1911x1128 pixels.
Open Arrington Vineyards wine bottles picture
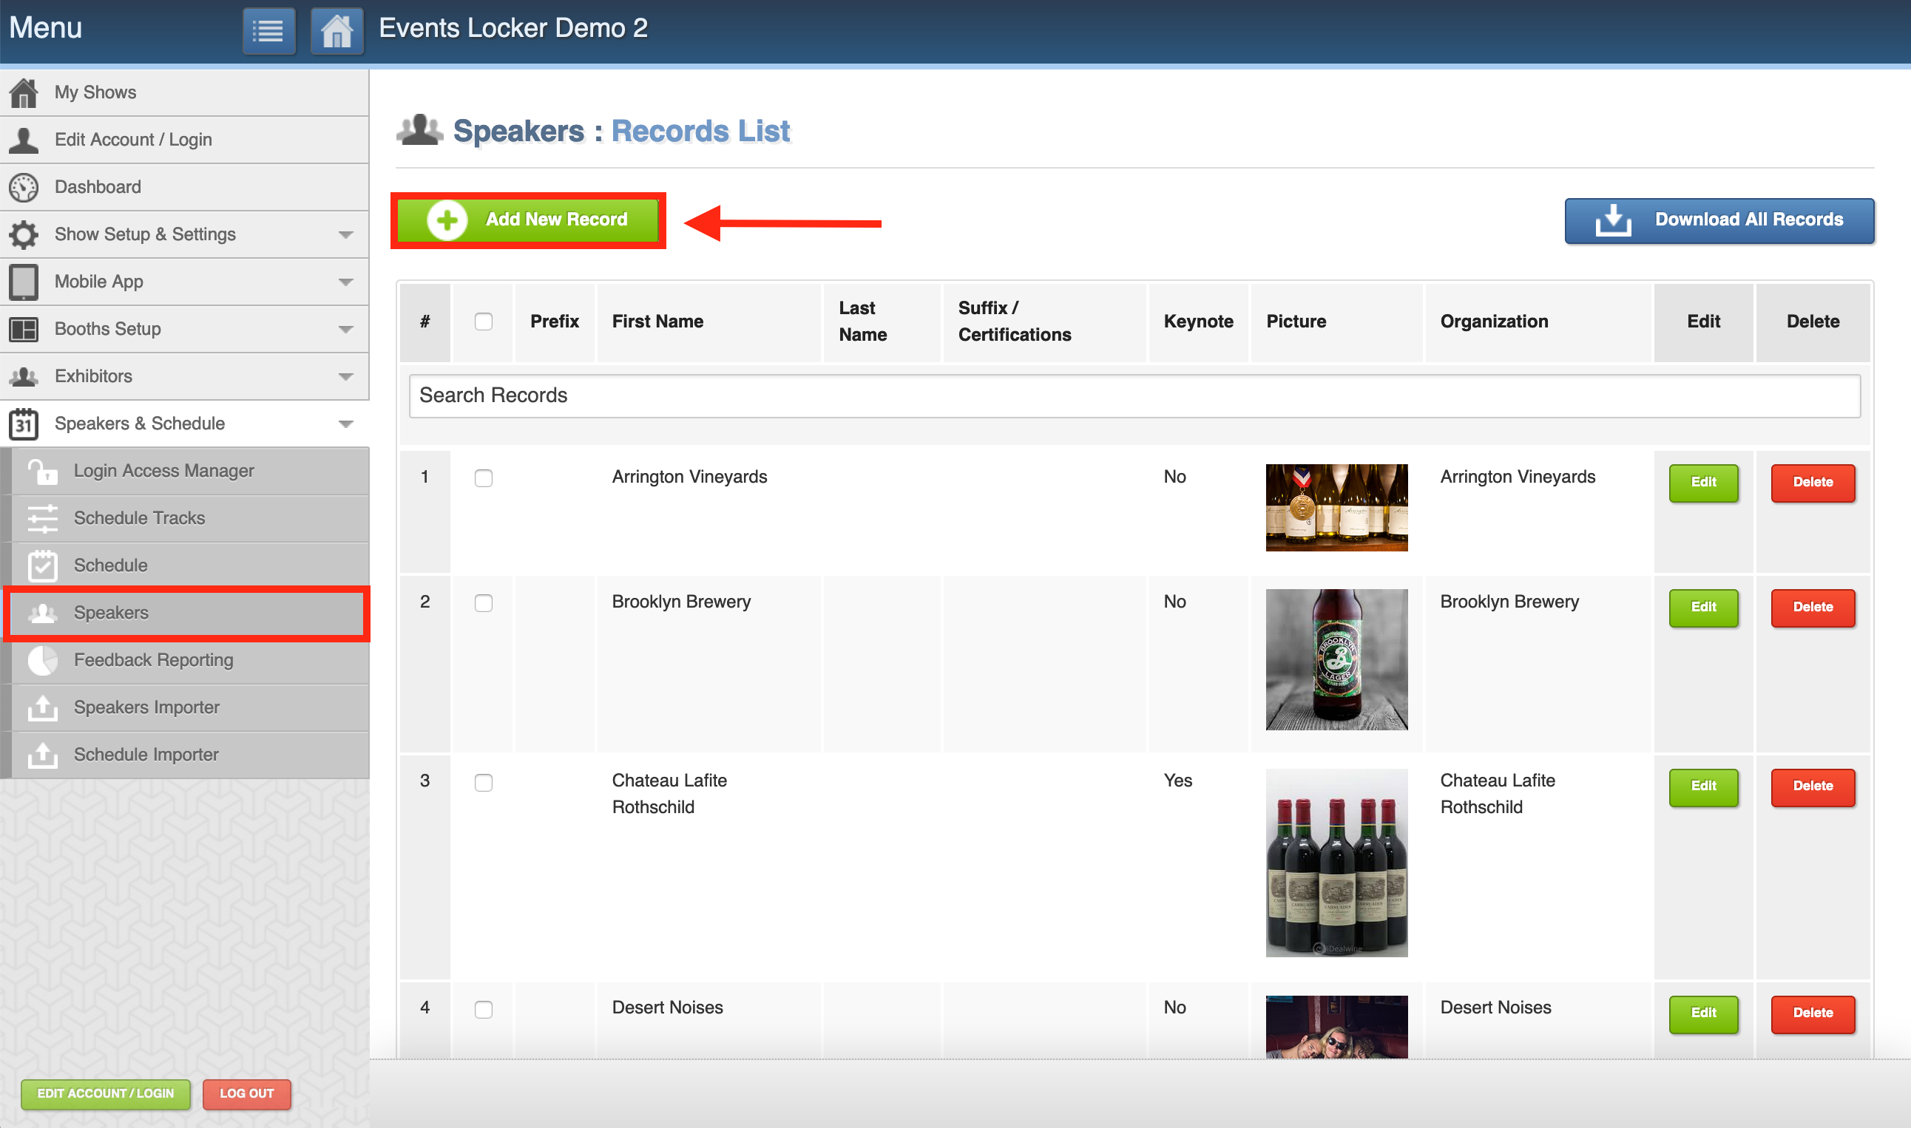[1336, 508]
